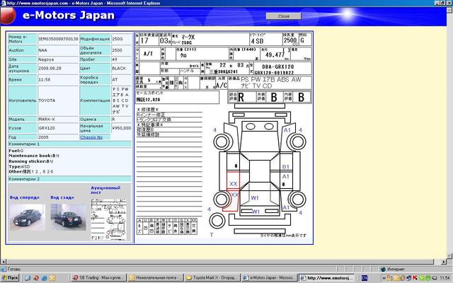
Task: Click the Вид спереди label
Action: (24, 197)
